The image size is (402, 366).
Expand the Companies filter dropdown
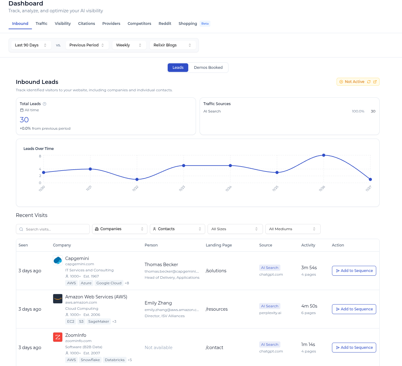coord(120,229)
